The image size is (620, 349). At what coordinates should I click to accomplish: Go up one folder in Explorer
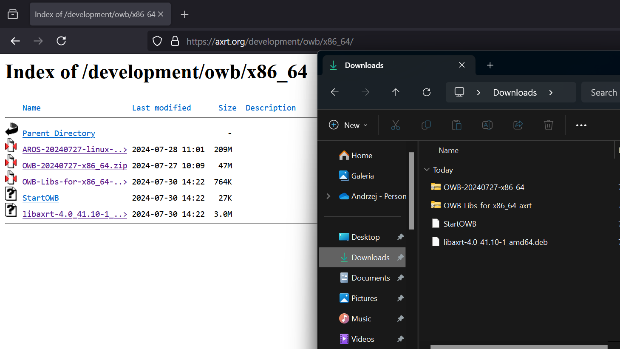(x=396, y=92)
